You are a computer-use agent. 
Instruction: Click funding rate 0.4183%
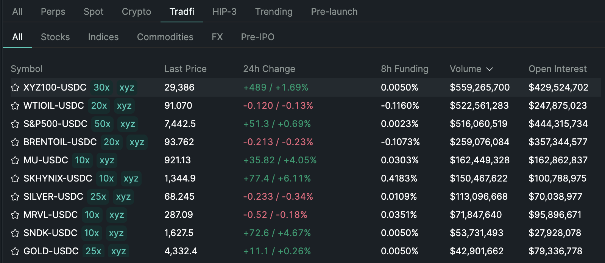[x=399, y=178]
